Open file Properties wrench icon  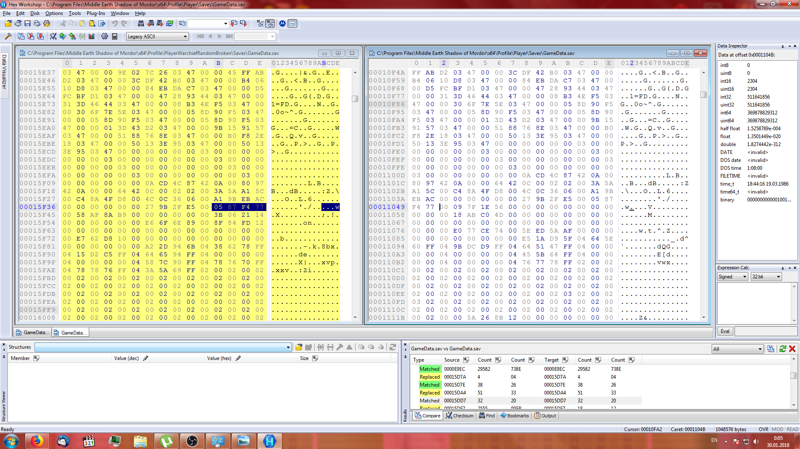[x=47, y=24]
